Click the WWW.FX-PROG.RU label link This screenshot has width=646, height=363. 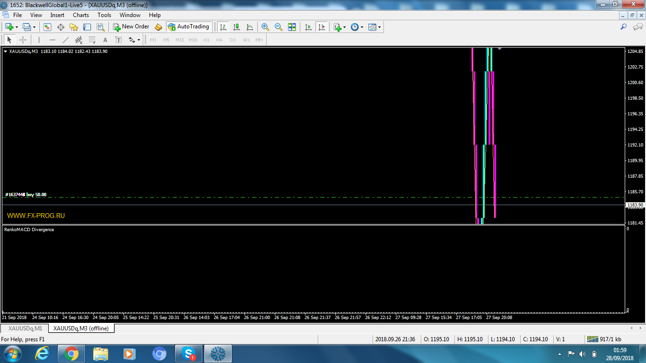click(x=36, y=216)
